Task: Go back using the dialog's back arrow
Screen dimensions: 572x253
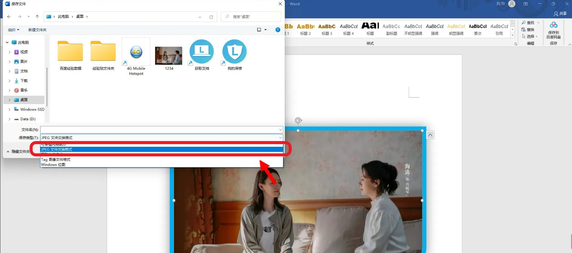Action: click(9, 17)
